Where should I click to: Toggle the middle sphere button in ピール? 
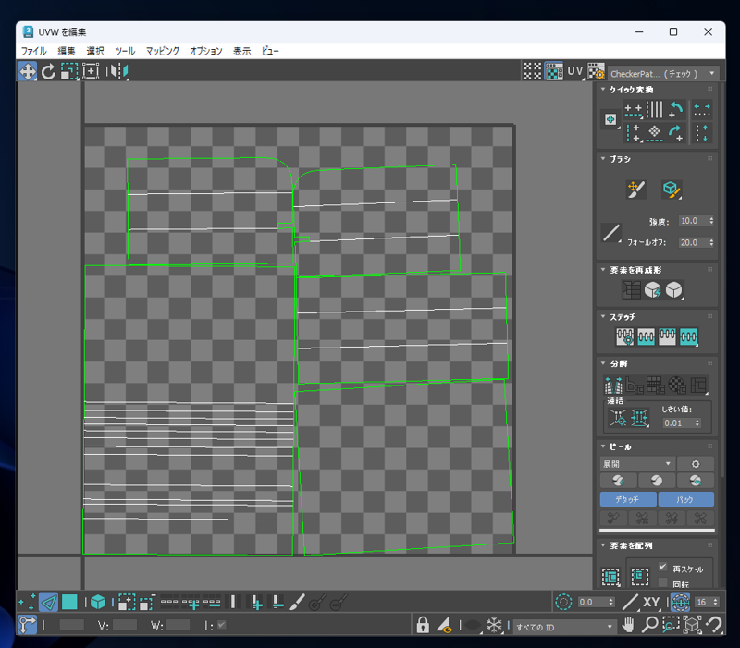point(657,481)
